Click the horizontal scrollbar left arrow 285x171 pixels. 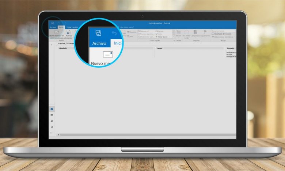point(58,135)
